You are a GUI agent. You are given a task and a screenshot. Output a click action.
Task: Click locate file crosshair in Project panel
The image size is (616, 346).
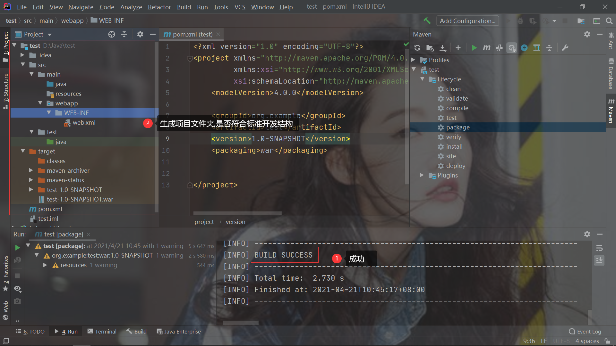[111, 34]
